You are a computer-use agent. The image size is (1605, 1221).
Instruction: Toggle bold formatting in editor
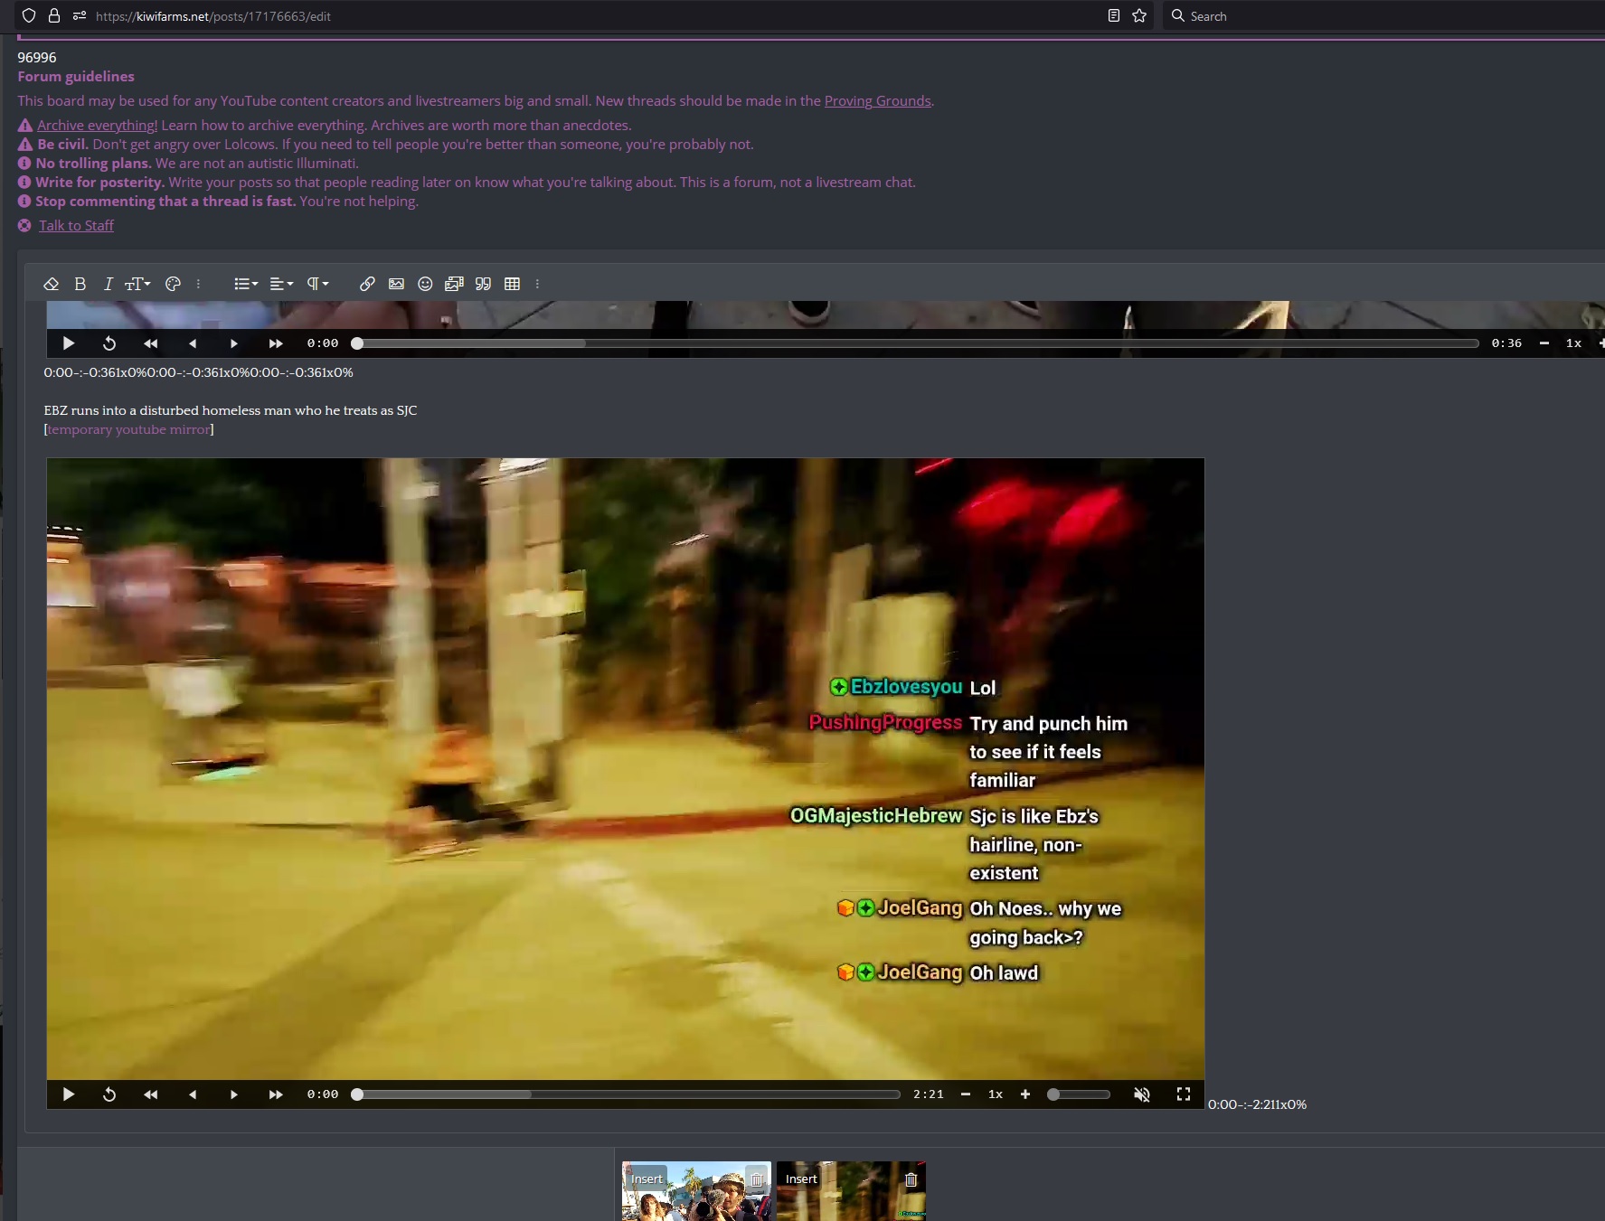click(80, 284)
